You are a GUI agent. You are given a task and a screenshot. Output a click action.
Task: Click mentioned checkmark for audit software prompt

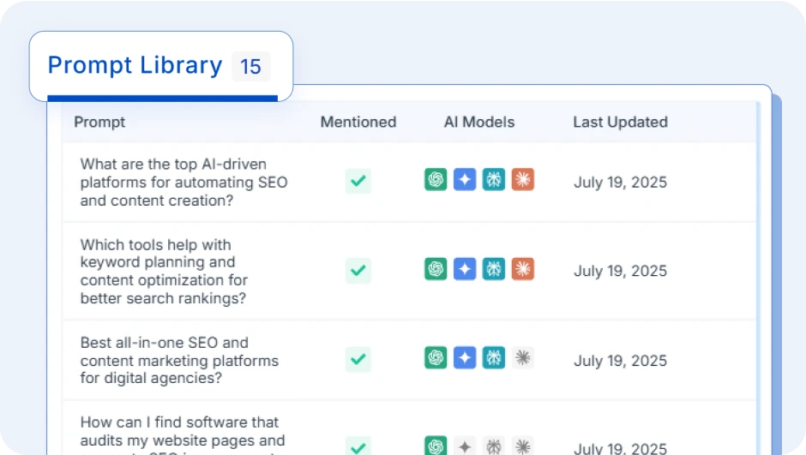tap(358, 446)
